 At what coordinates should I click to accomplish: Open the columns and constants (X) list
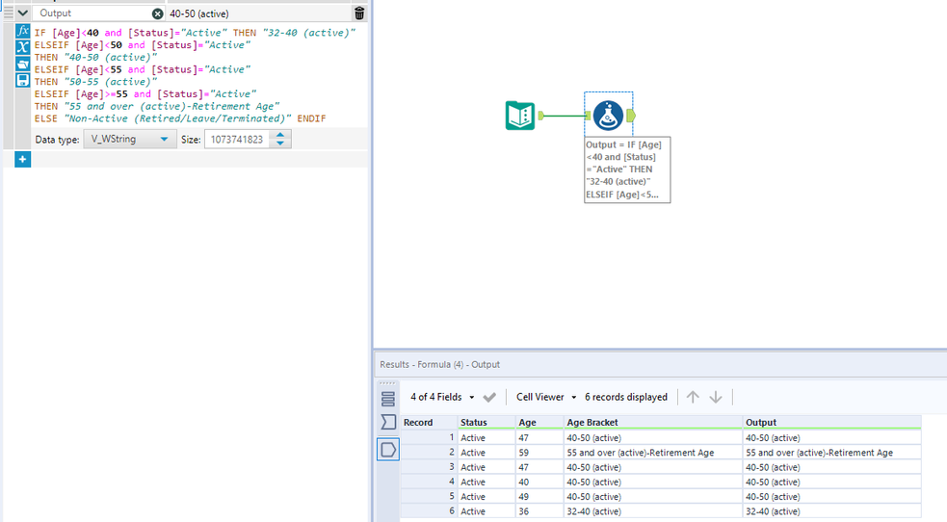pyautogui.click(x=22, y=47)
